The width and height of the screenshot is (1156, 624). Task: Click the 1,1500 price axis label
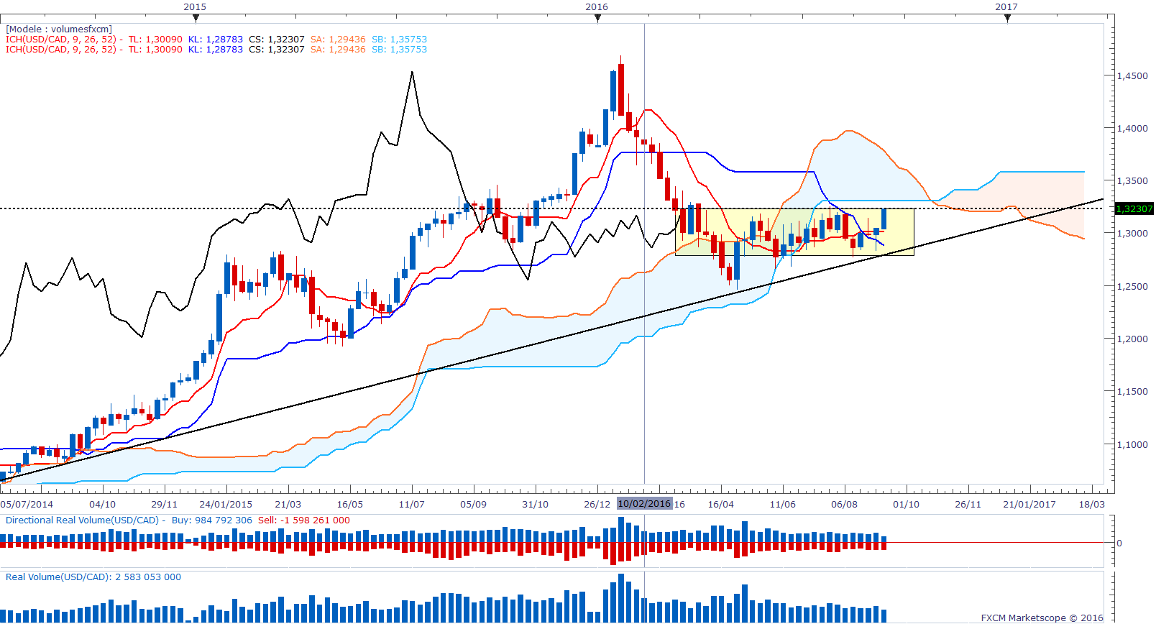pos(1132,392)
